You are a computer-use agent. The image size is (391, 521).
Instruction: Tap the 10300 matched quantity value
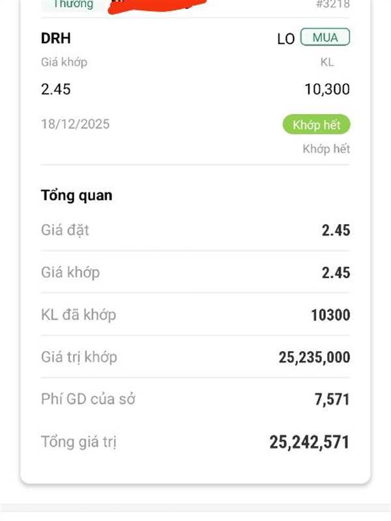coord(330,315)
